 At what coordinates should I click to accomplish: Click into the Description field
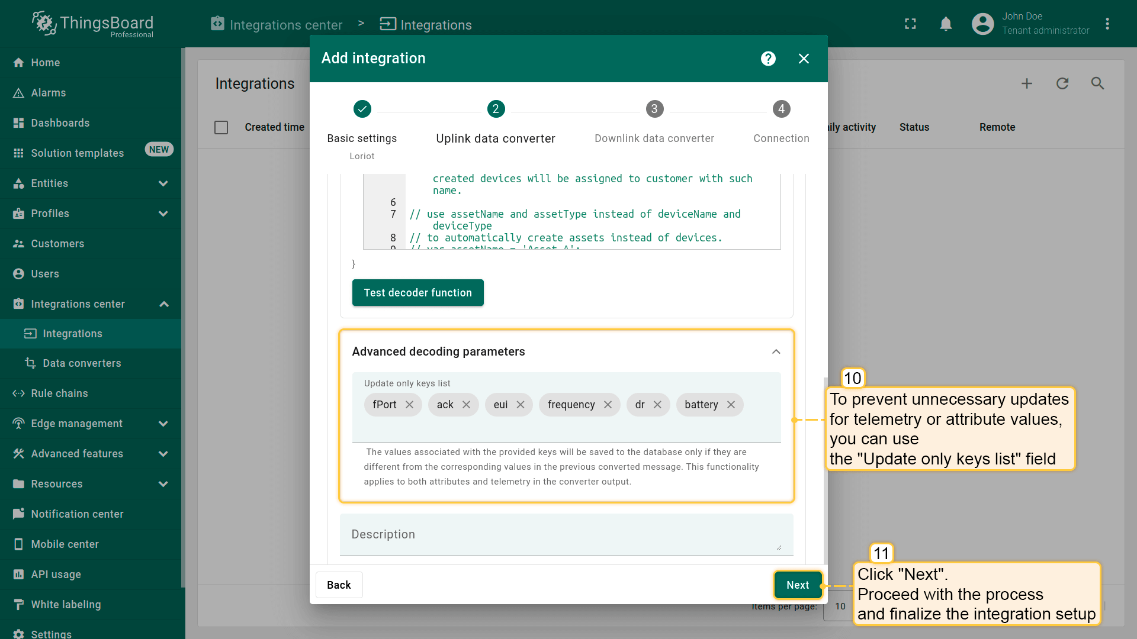566,534
